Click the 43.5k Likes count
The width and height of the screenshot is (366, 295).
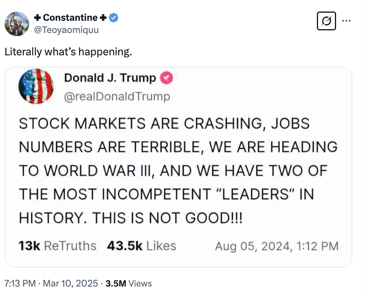pyautogui.click(x=142, y=246)
